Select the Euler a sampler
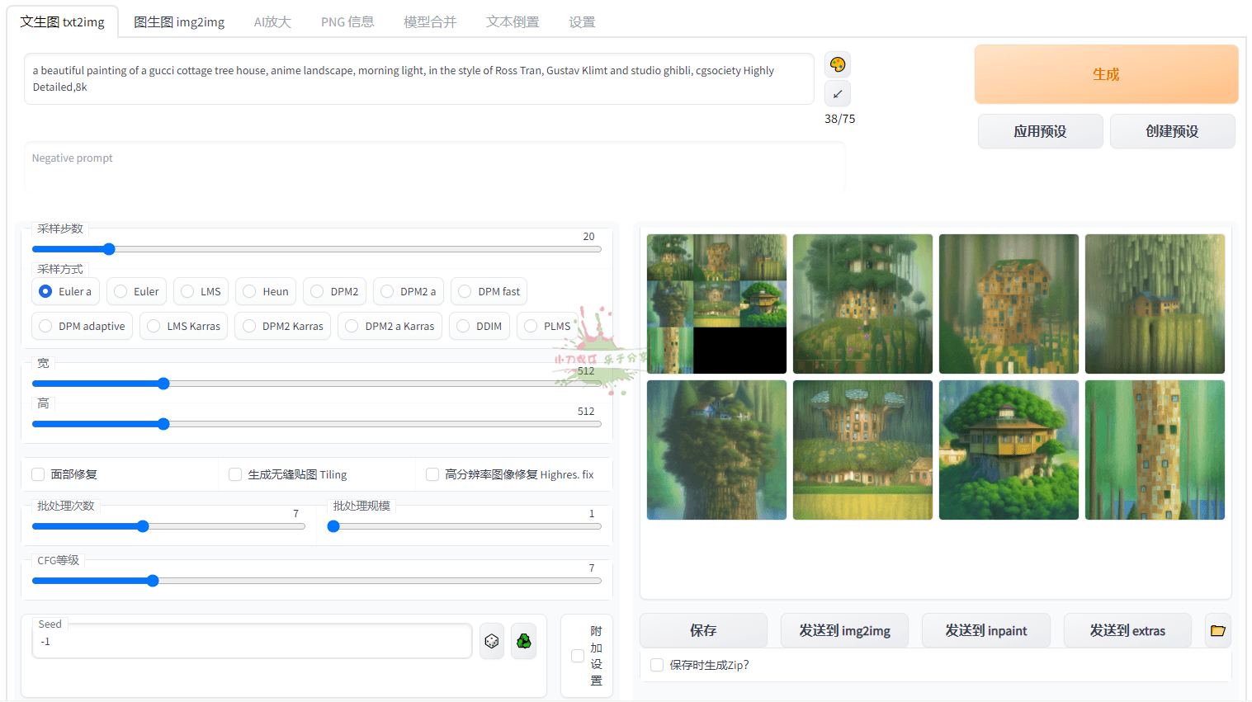This screenshot has height=702, width=1252. click(x=46, y=291)
